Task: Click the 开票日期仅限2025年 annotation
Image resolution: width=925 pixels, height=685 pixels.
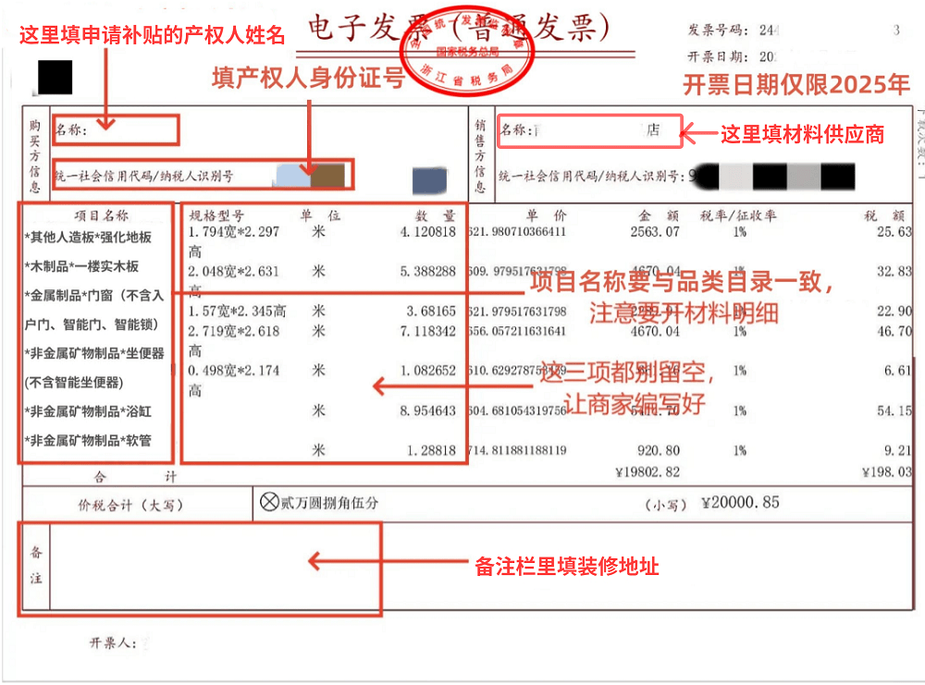Action: (796, 85)
